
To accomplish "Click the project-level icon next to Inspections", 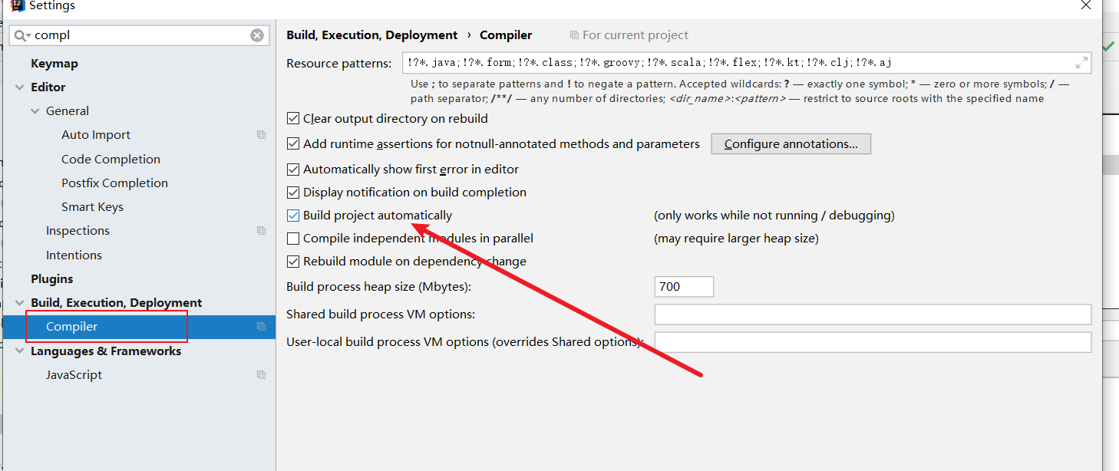I will click(x=261, y=231).
